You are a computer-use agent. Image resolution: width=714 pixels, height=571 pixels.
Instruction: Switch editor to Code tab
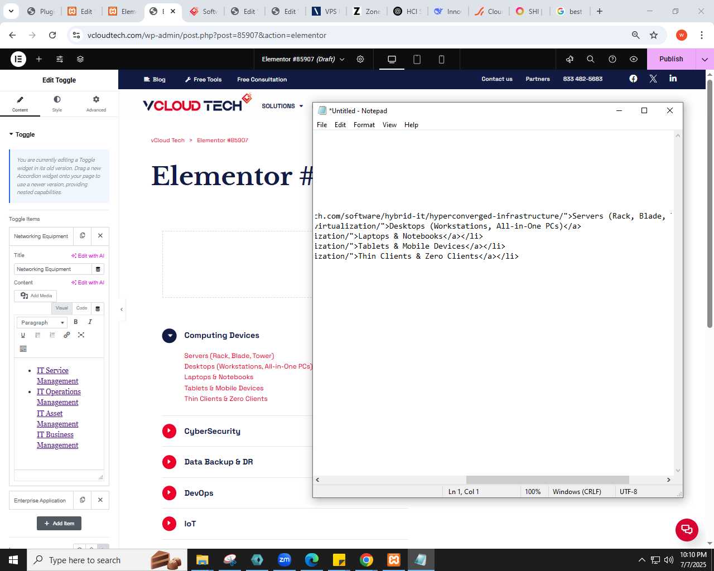click(82, 308)
